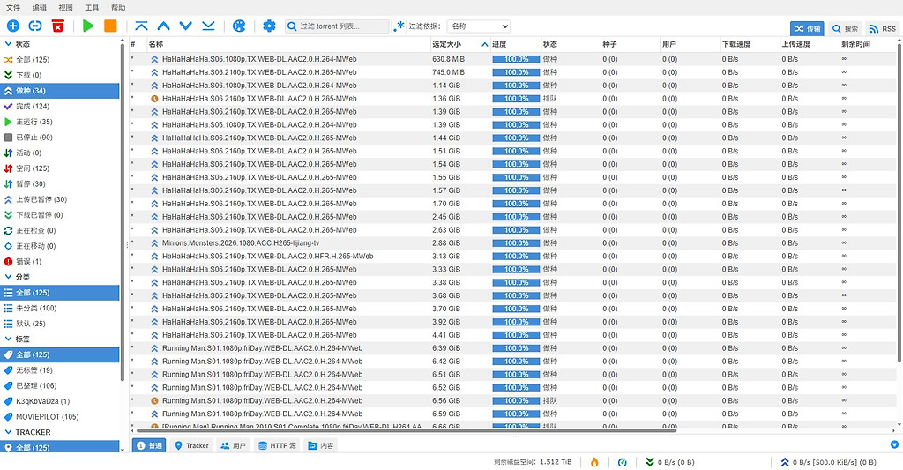Select torrent with HFR.H.265-MWeb in name
The image size is (903, 470).
point(512,257)
